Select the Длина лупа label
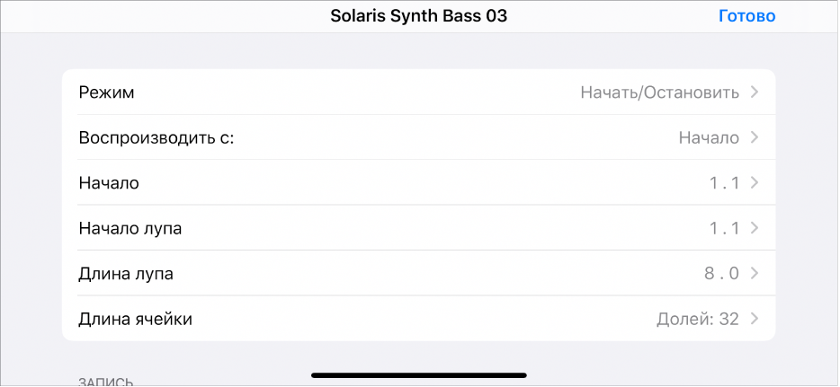 [x=126, y=274]
